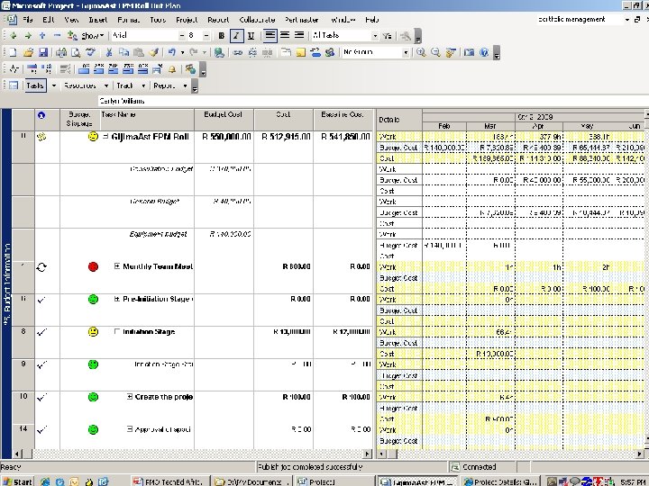Image resolution: width=649 pixels, height=486 pixels.
Task: Open the File menu
Action: click(x=28, y=20)
